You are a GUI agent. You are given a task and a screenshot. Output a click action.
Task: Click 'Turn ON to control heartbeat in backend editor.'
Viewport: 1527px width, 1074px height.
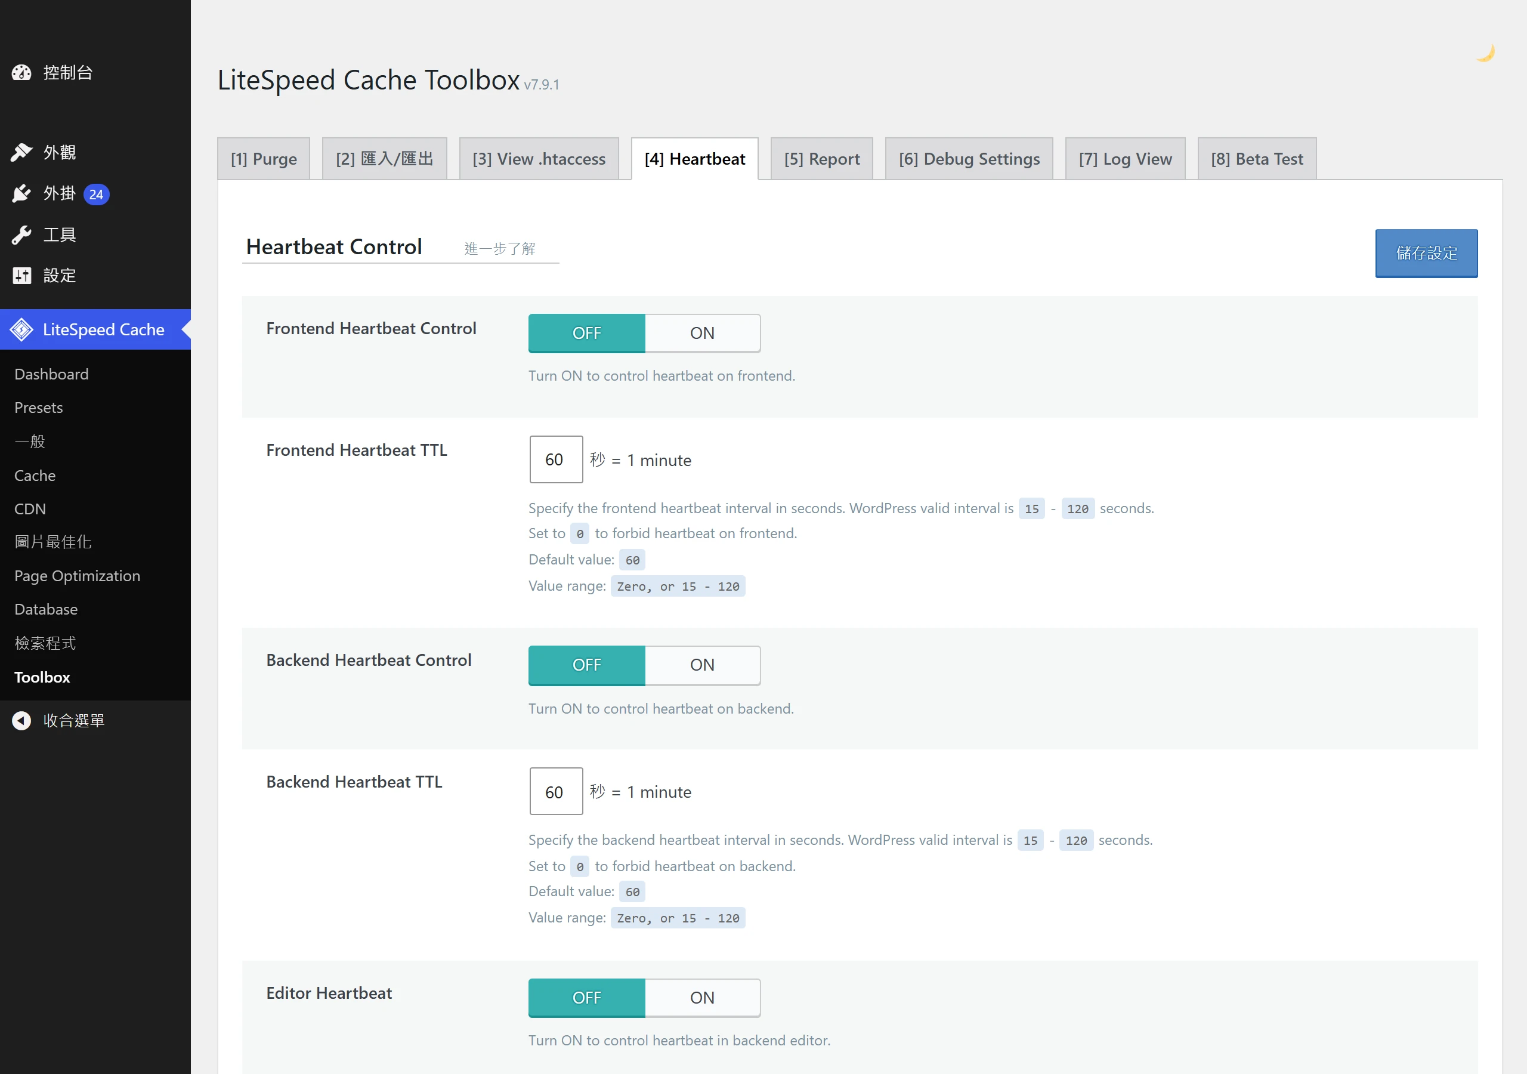[679, 1041]
